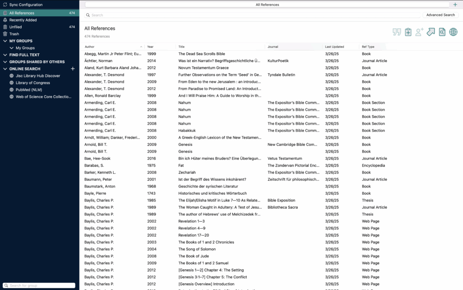Select PubMed (NLM) online search
The height and width of the screenshot is (290, 463).
pos(29,90)
